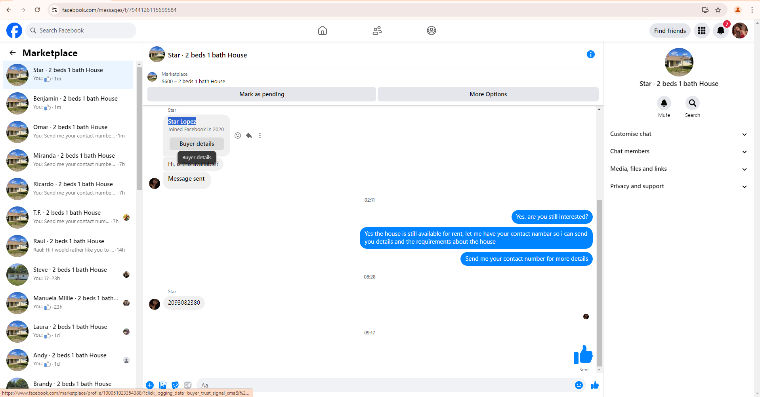Open the Groups icon in top navigation
The width and height of the screenshot is (760, 397).
pyautogui.click(x=432, y=31)
